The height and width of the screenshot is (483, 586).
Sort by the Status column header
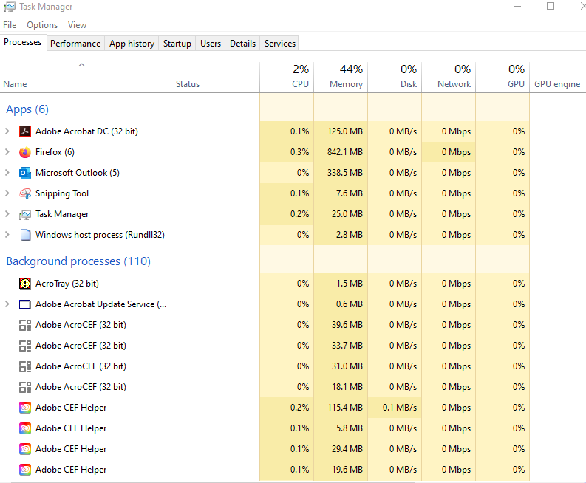(x=216, y=77)
